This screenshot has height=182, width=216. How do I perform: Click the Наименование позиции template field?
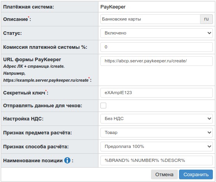(x=156, y=160)
